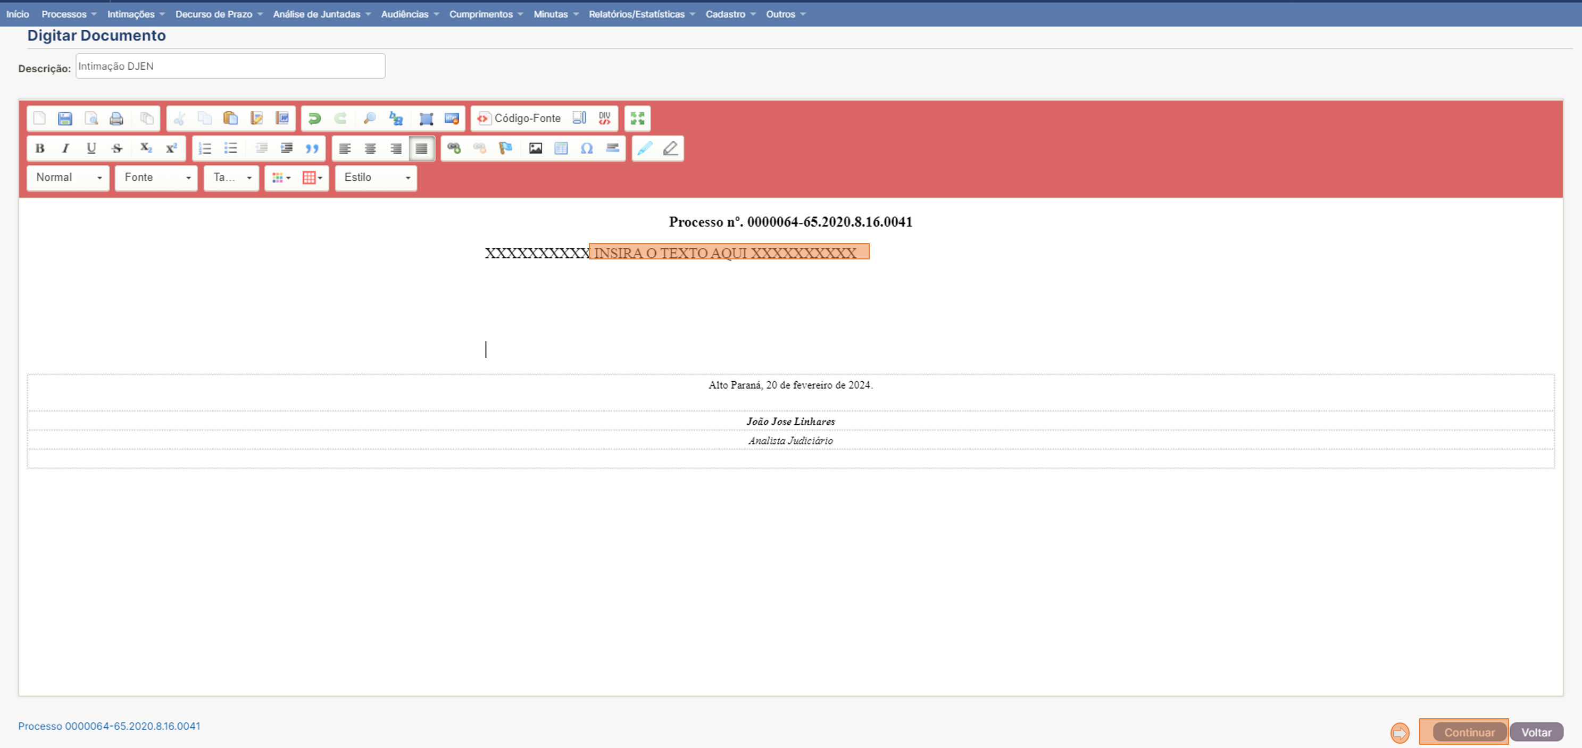
Task: Open the Ta... font size dropdown
Action: pos(231,178)
